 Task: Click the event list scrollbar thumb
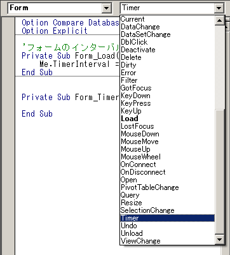click(x=220, y=172)
